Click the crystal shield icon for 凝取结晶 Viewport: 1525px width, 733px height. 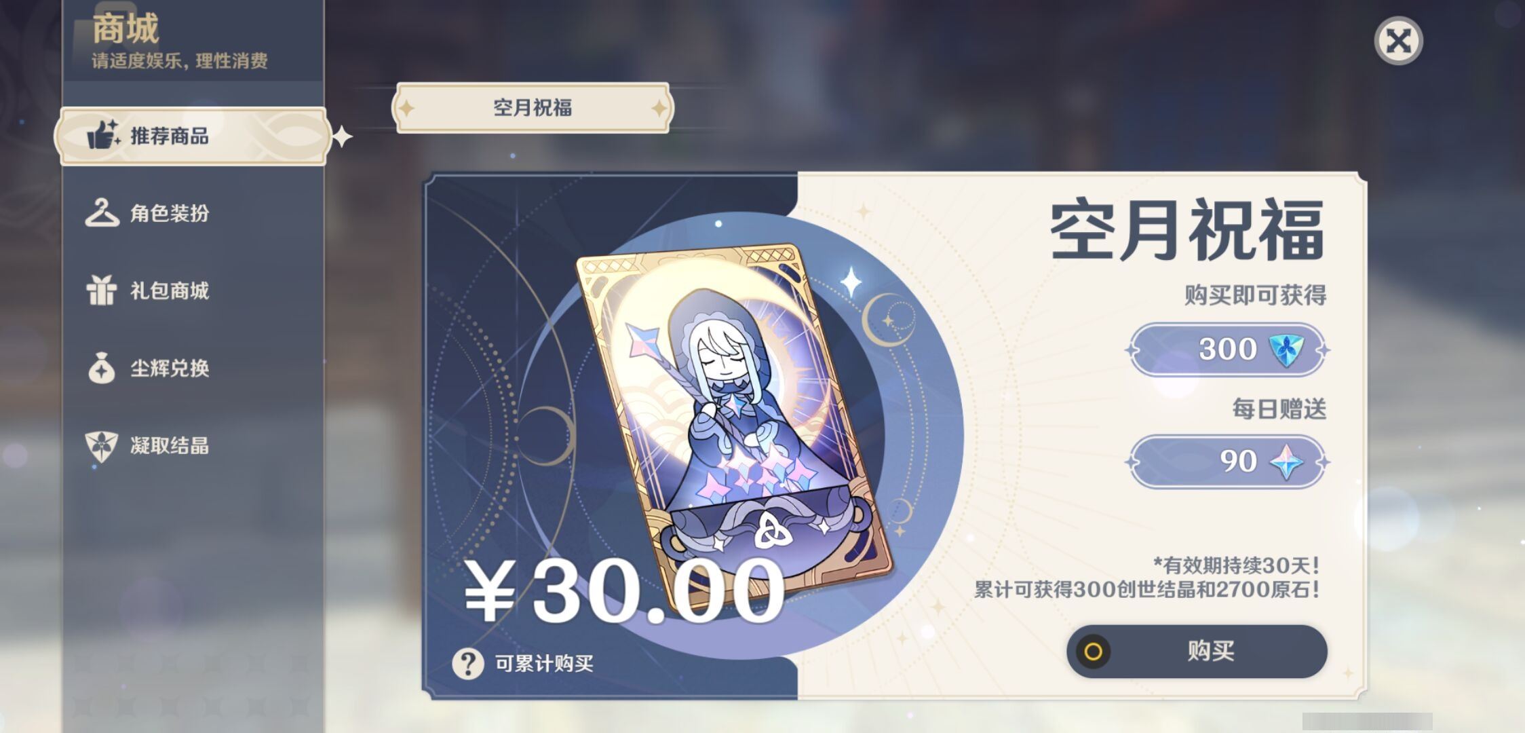pyautogui.click(x=102, y=446)
